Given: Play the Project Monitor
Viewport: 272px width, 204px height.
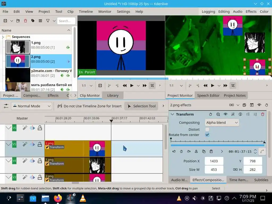Looking at the screenshot, I should click(212, 86).
